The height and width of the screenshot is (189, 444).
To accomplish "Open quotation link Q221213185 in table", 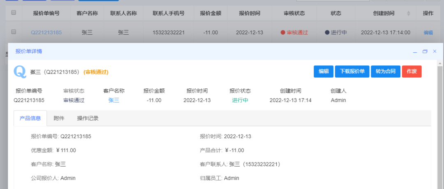I will (x=46, y=33).
